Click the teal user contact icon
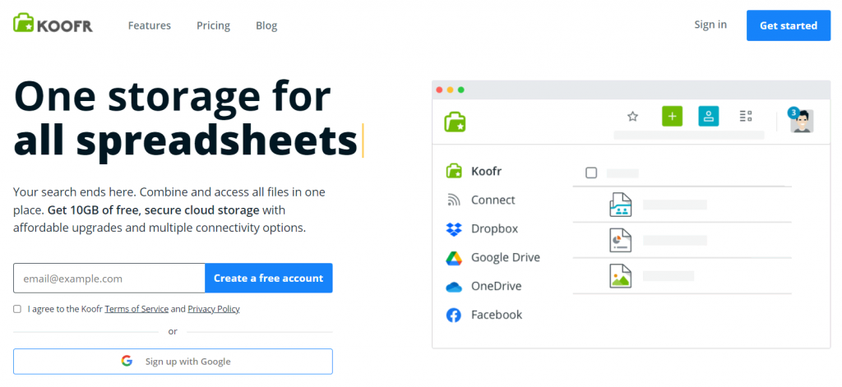 (709, 117)
